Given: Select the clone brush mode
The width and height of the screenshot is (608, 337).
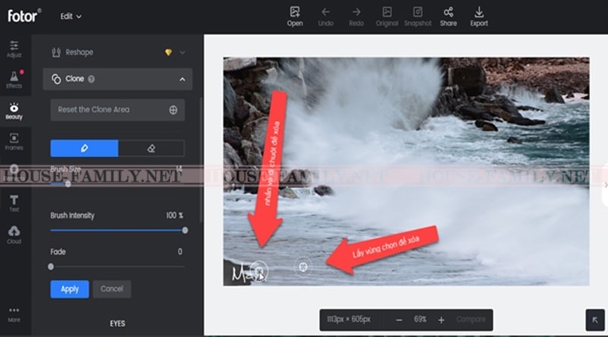Looking at the screenshot, I should point(84,148).
